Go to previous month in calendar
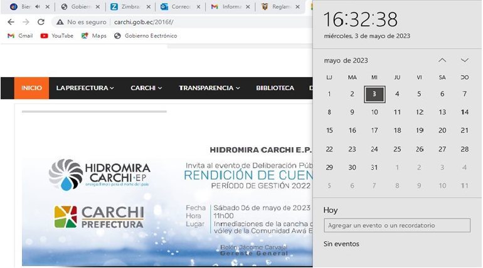The width and height of the screenshot is (483, 268). (442, 60)
